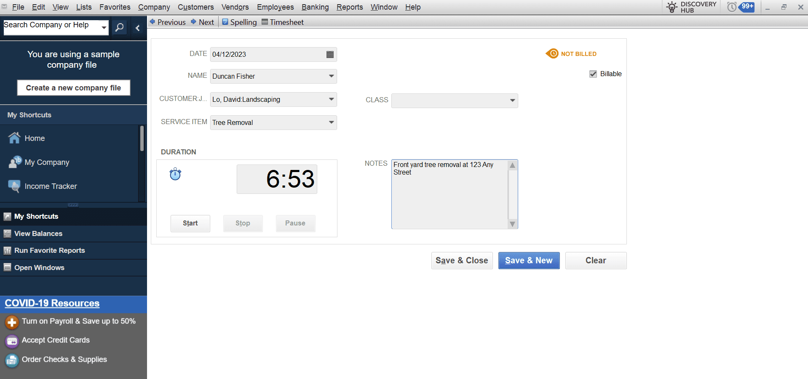
Task: Open the File menu
Action: point(18,7)
